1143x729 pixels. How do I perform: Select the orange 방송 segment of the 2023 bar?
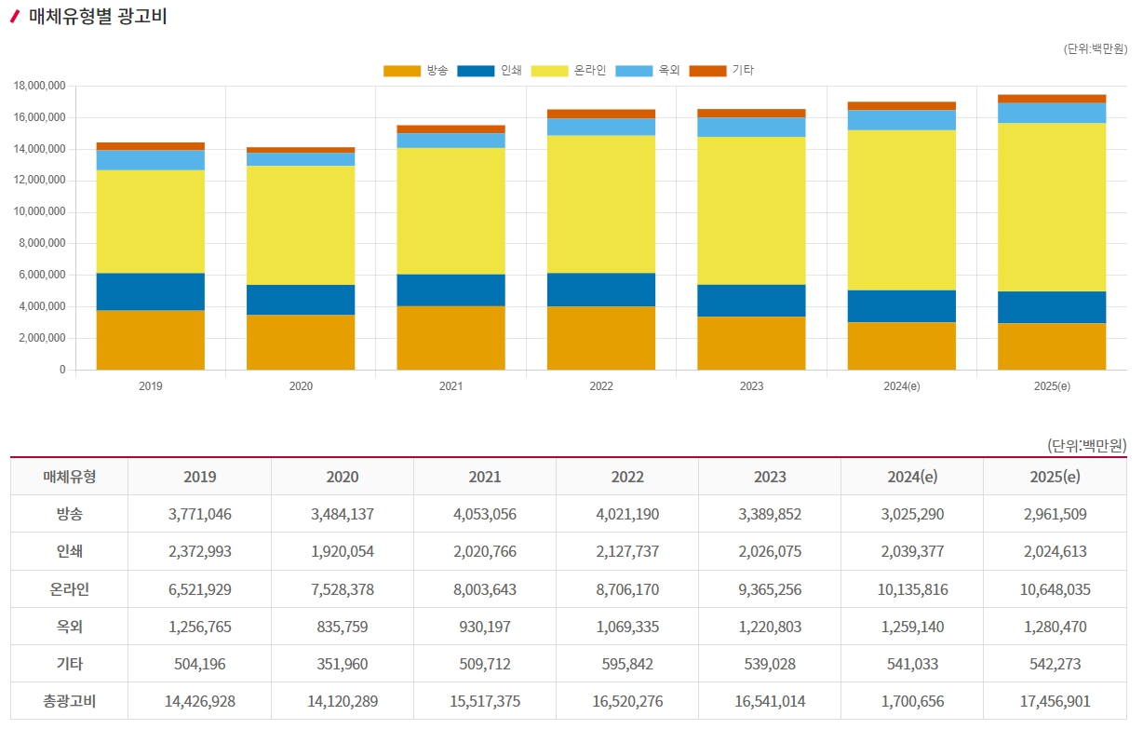coord(751,343)
